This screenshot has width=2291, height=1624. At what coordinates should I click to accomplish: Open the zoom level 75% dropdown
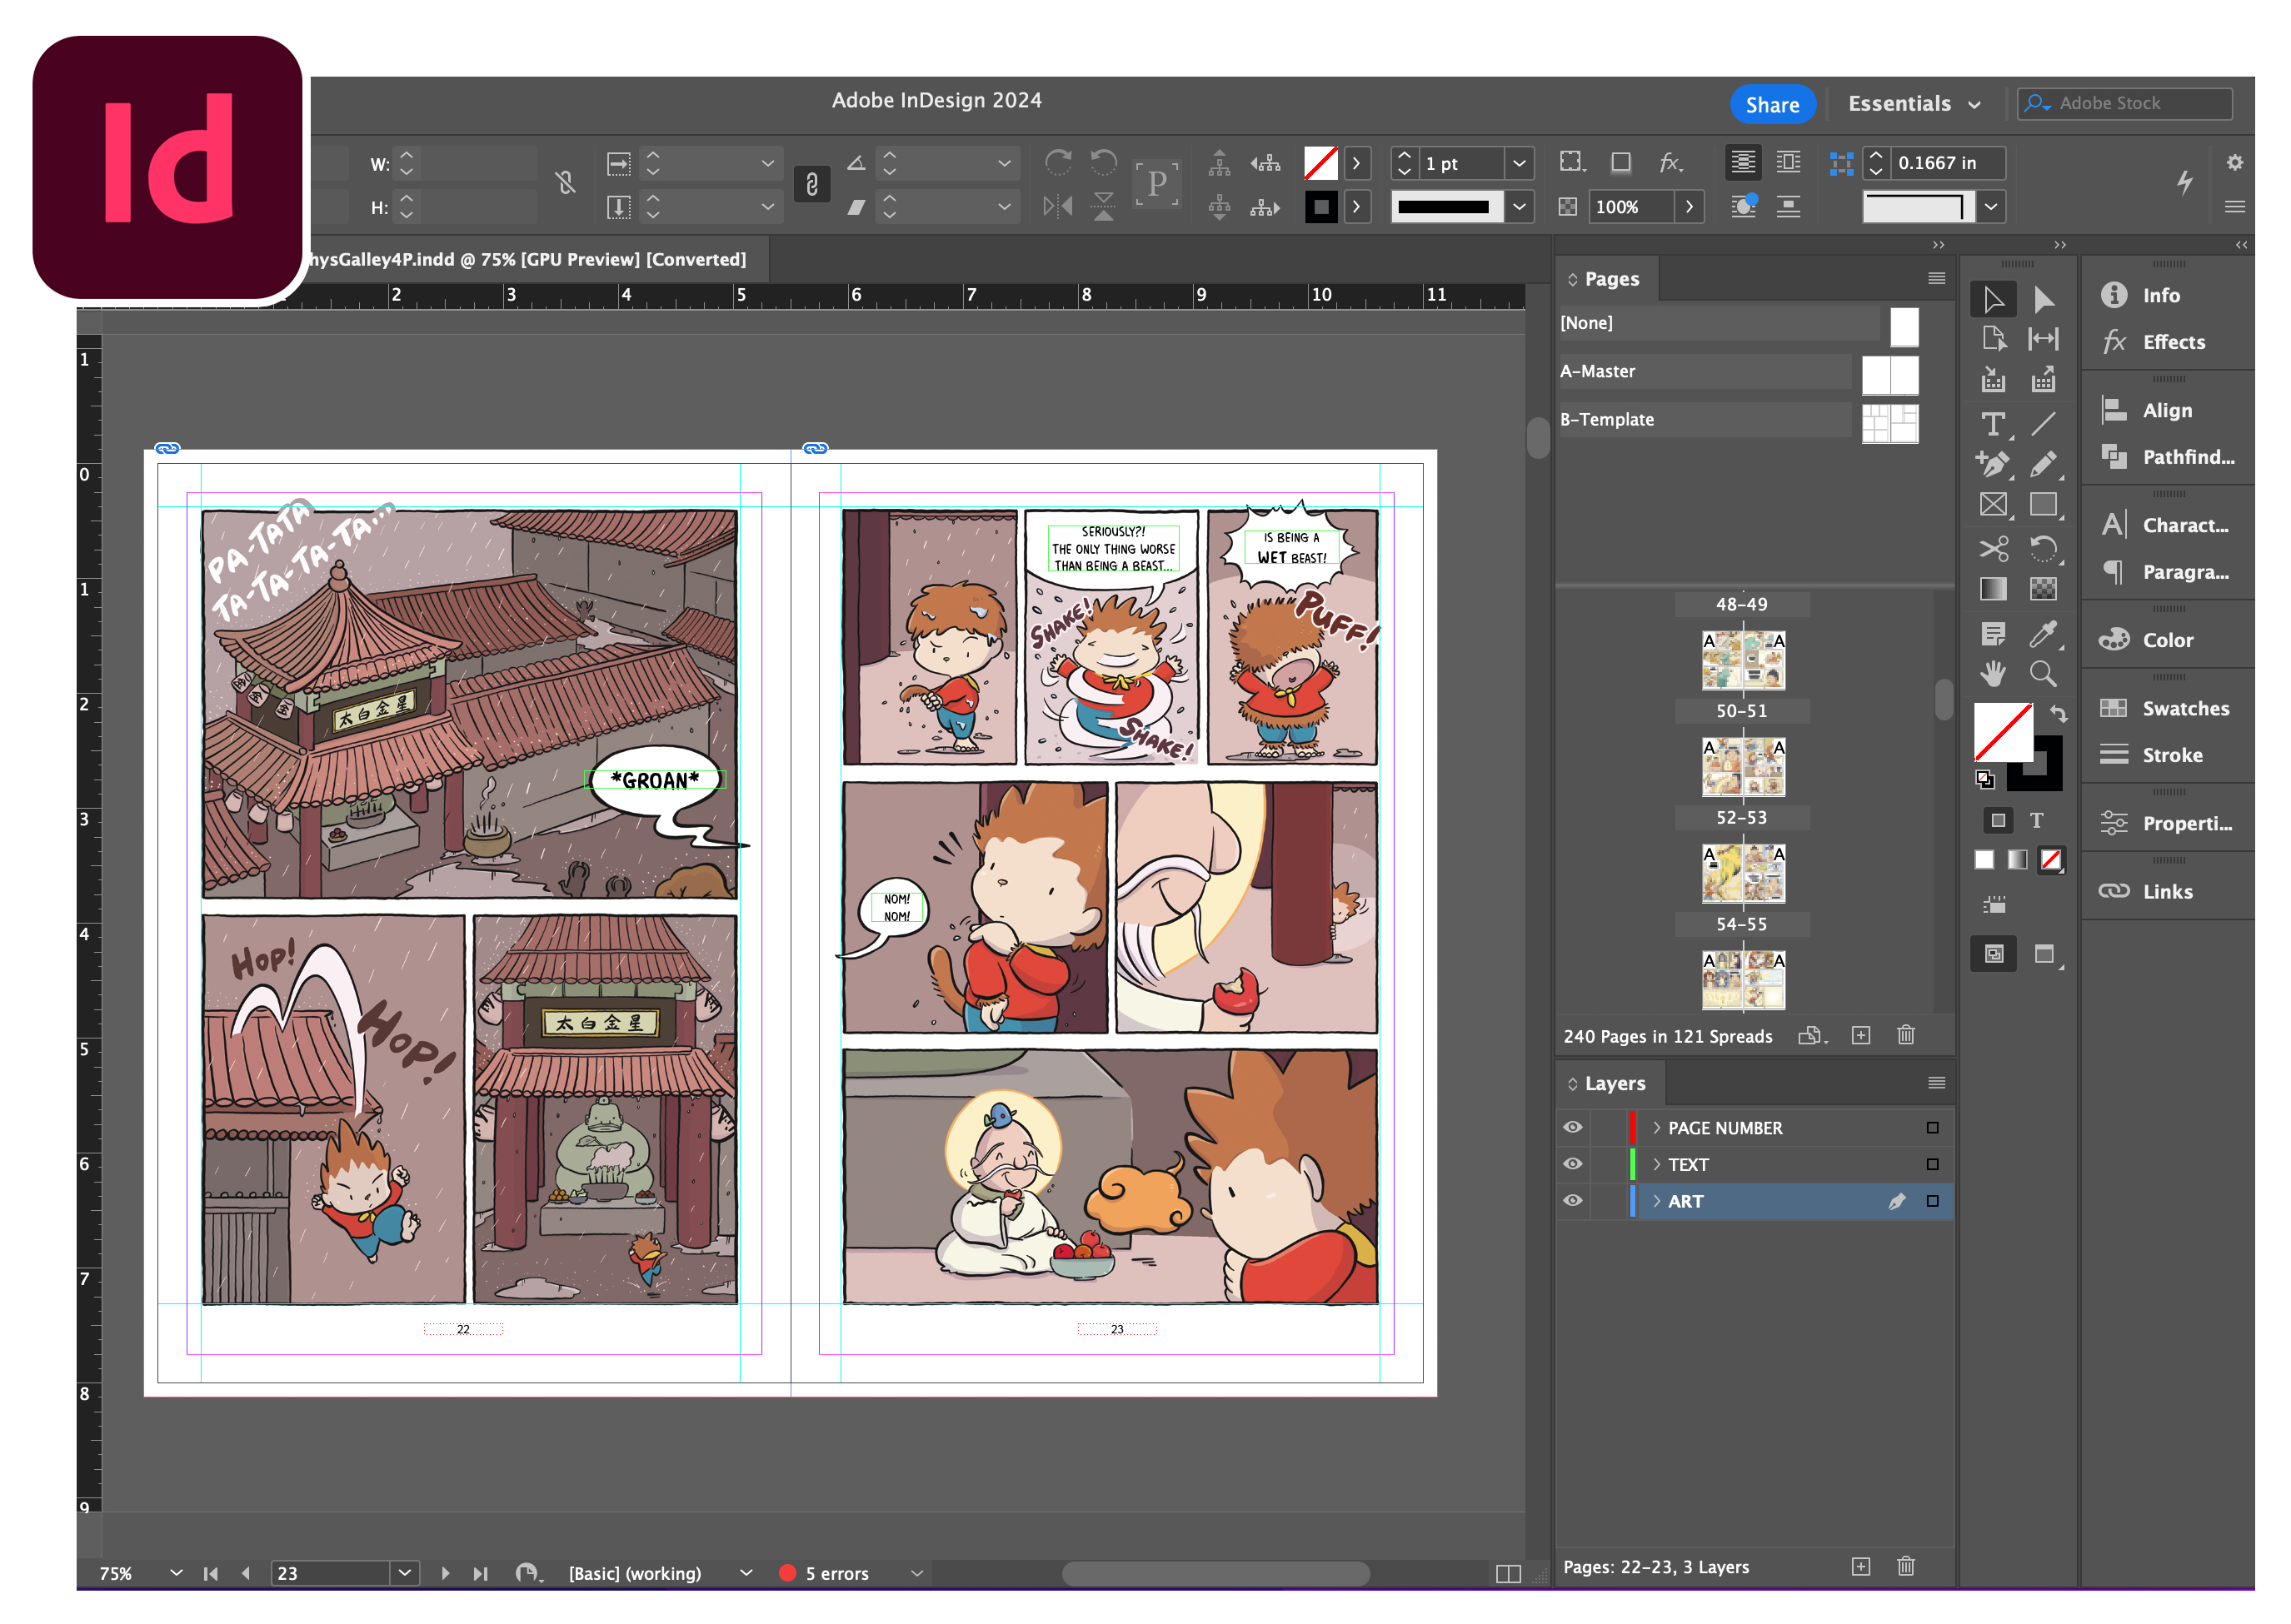point(176,1572)
